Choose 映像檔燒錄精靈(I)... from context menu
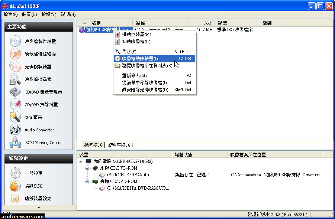Viewport: 335px width, 219px height. tap(155, 59)
